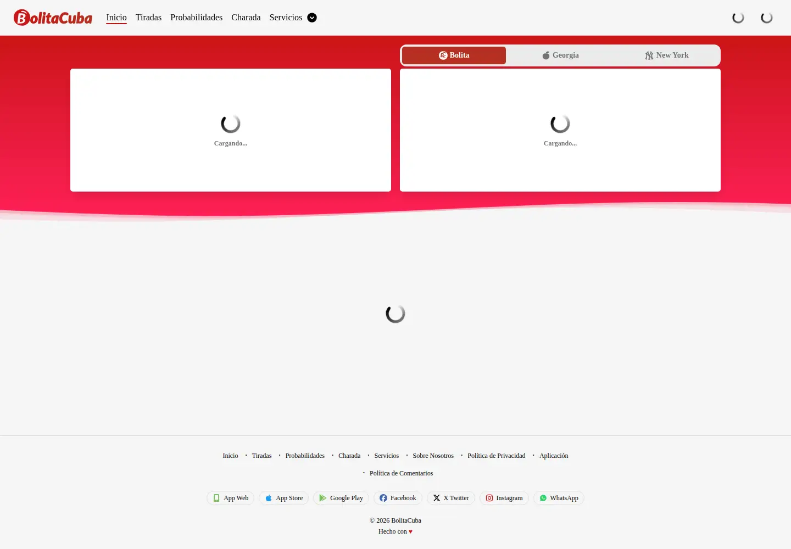
Task: Select the Bolita tab
Action: click(x=454, y=55)
